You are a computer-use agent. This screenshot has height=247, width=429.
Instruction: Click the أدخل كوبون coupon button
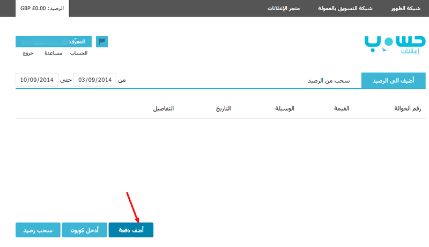pyautogui.click(x=85, y=230)
